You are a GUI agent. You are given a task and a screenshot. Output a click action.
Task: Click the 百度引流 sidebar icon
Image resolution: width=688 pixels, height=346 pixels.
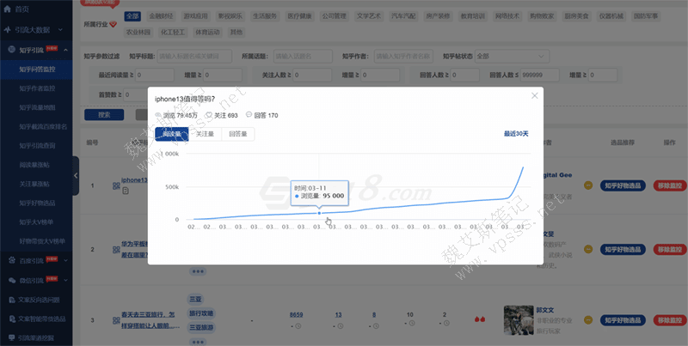tap(8, 259)
